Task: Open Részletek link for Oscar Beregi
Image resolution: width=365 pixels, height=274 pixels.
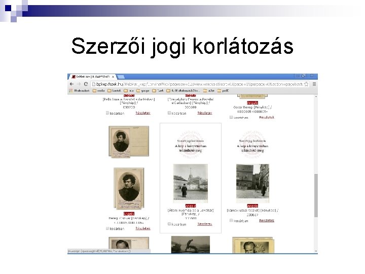Action: click(x=267, y=117)
